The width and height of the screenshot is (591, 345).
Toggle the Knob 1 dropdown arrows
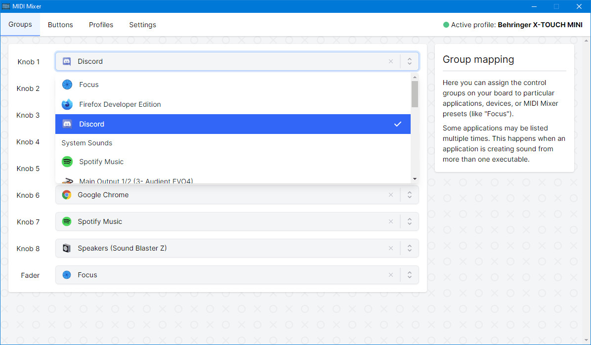(409, 61)
